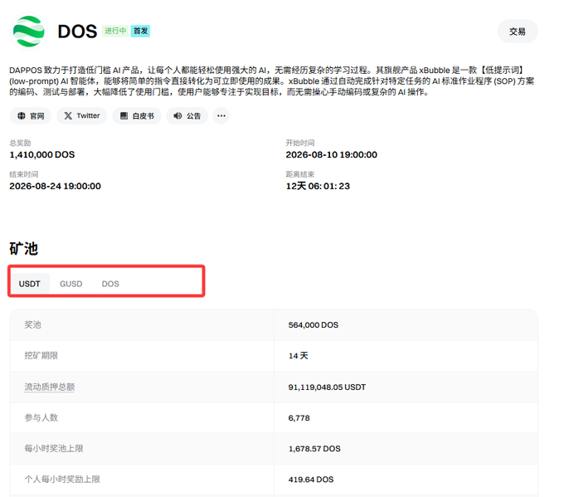Click the DOS project title

tap(77, 32)
